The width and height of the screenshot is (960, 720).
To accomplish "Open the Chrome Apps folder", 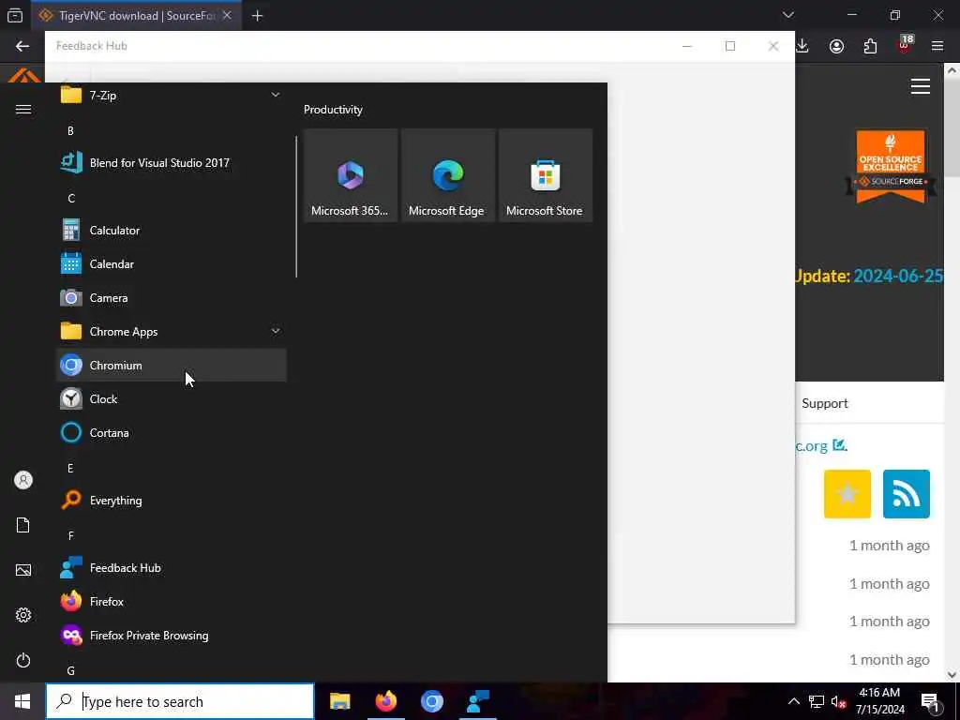I will pyautogui.click(x=171, y=331).
